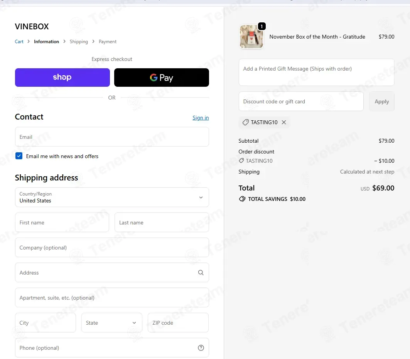Click the address search magnifier icon
The height and width of the screenshot is (359, 410).
coord(201,273)
